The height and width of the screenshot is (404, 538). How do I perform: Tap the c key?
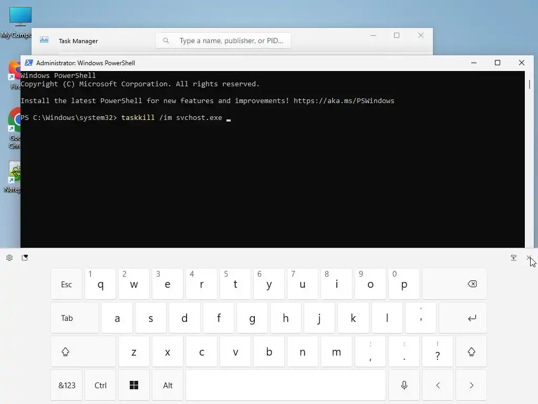[201, 351]
